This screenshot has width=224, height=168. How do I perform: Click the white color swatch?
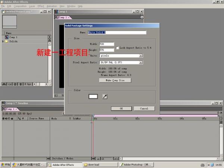click(93, 97)
